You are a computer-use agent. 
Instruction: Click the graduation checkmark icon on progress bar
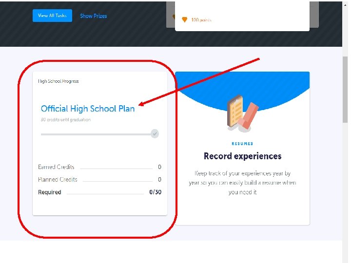pyautogui.click(x=155, y=134)
